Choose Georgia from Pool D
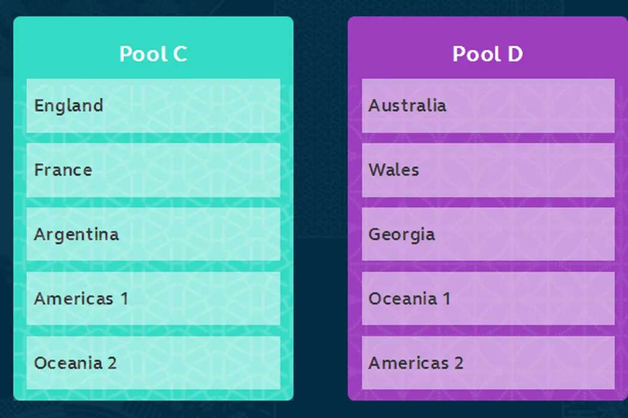 488,234
